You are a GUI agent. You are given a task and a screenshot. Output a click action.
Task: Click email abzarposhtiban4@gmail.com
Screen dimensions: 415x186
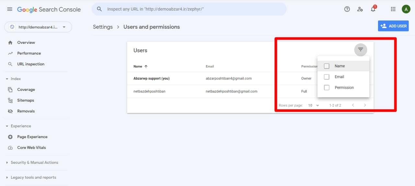pyautogui.click(x=229, y=78)
